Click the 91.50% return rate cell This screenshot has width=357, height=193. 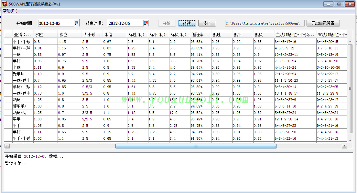click(x=200, y=138)
